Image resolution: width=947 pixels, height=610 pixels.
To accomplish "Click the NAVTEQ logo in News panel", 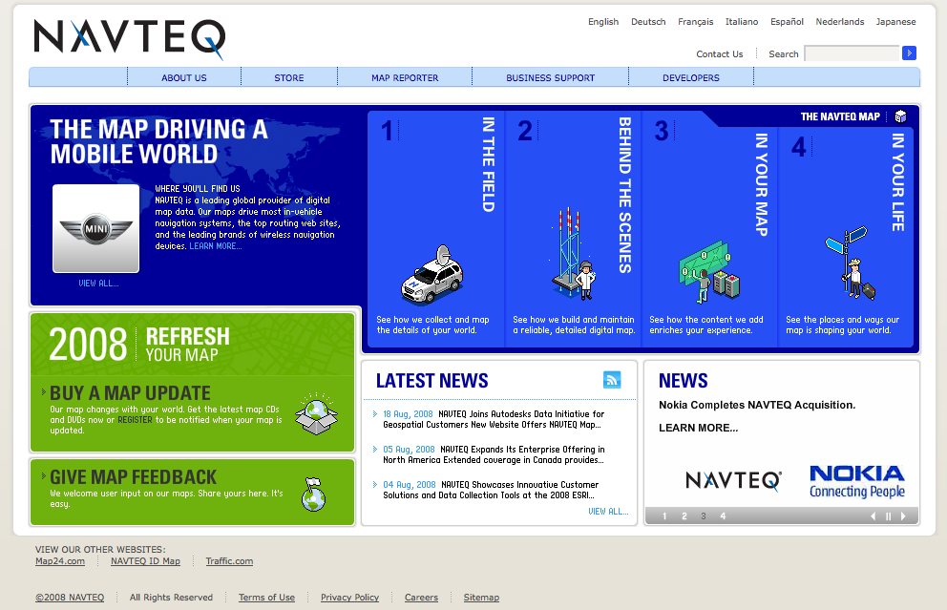I will pos(733,481).
